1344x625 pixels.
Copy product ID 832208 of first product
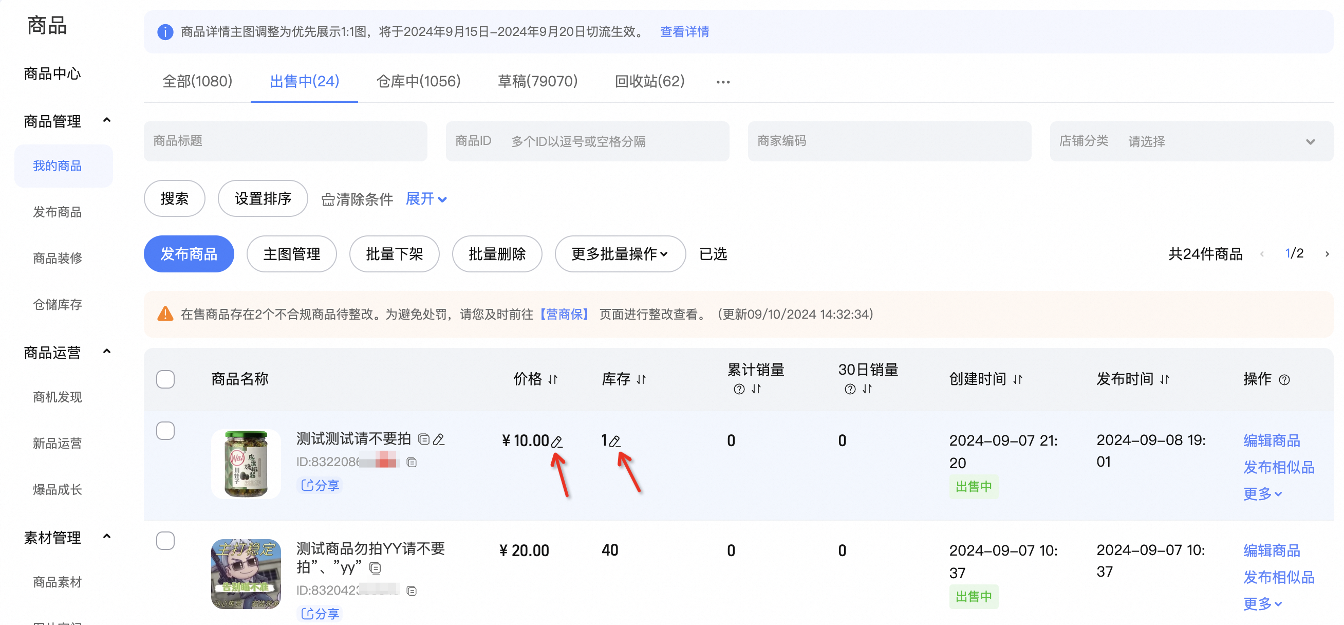[412, 463]
